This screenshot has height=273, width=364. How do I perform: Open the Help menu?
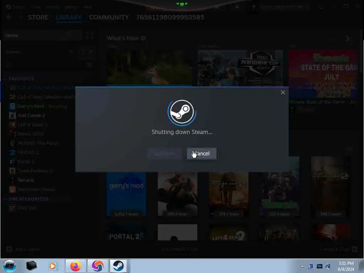pos(88,7)
